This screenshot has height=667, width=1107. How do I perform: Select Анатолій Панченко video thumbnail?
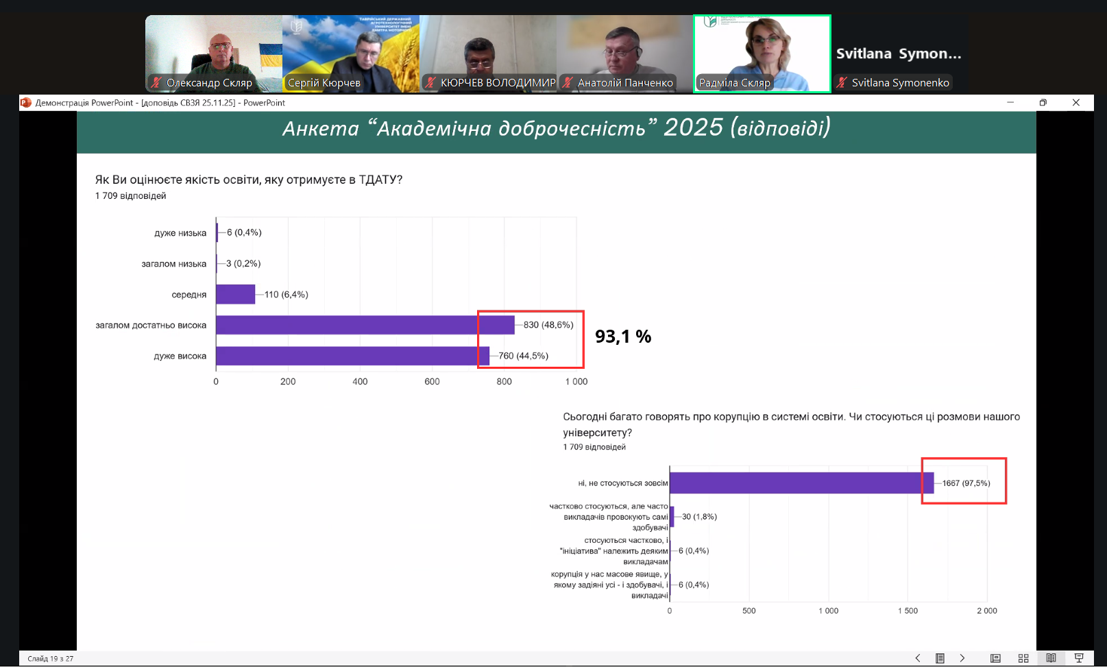tap(625, 53)
